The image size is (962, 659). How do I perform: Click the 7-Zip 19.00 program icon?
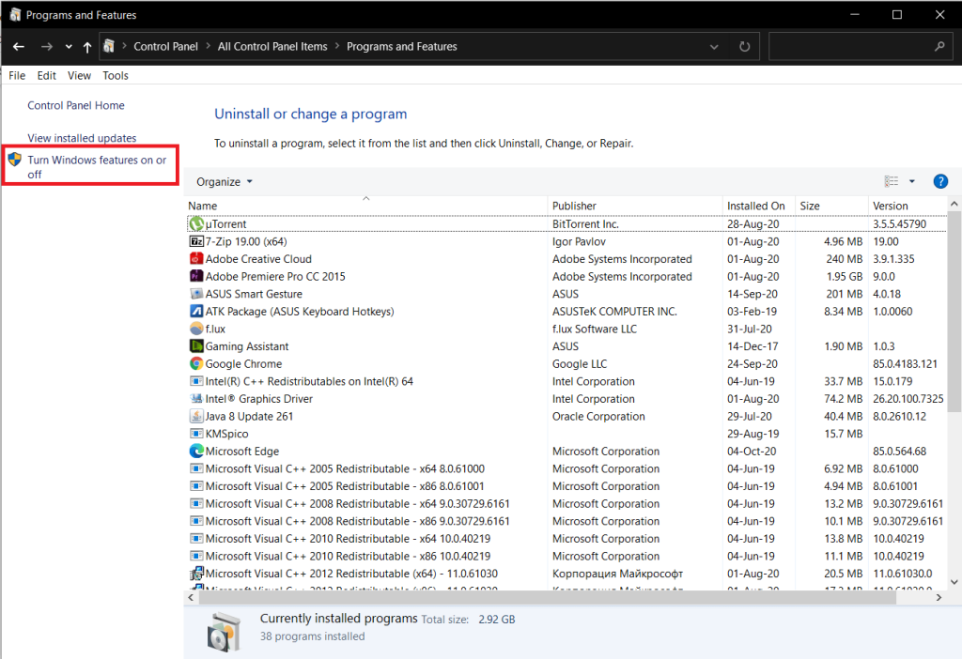(x=196, y=241)
